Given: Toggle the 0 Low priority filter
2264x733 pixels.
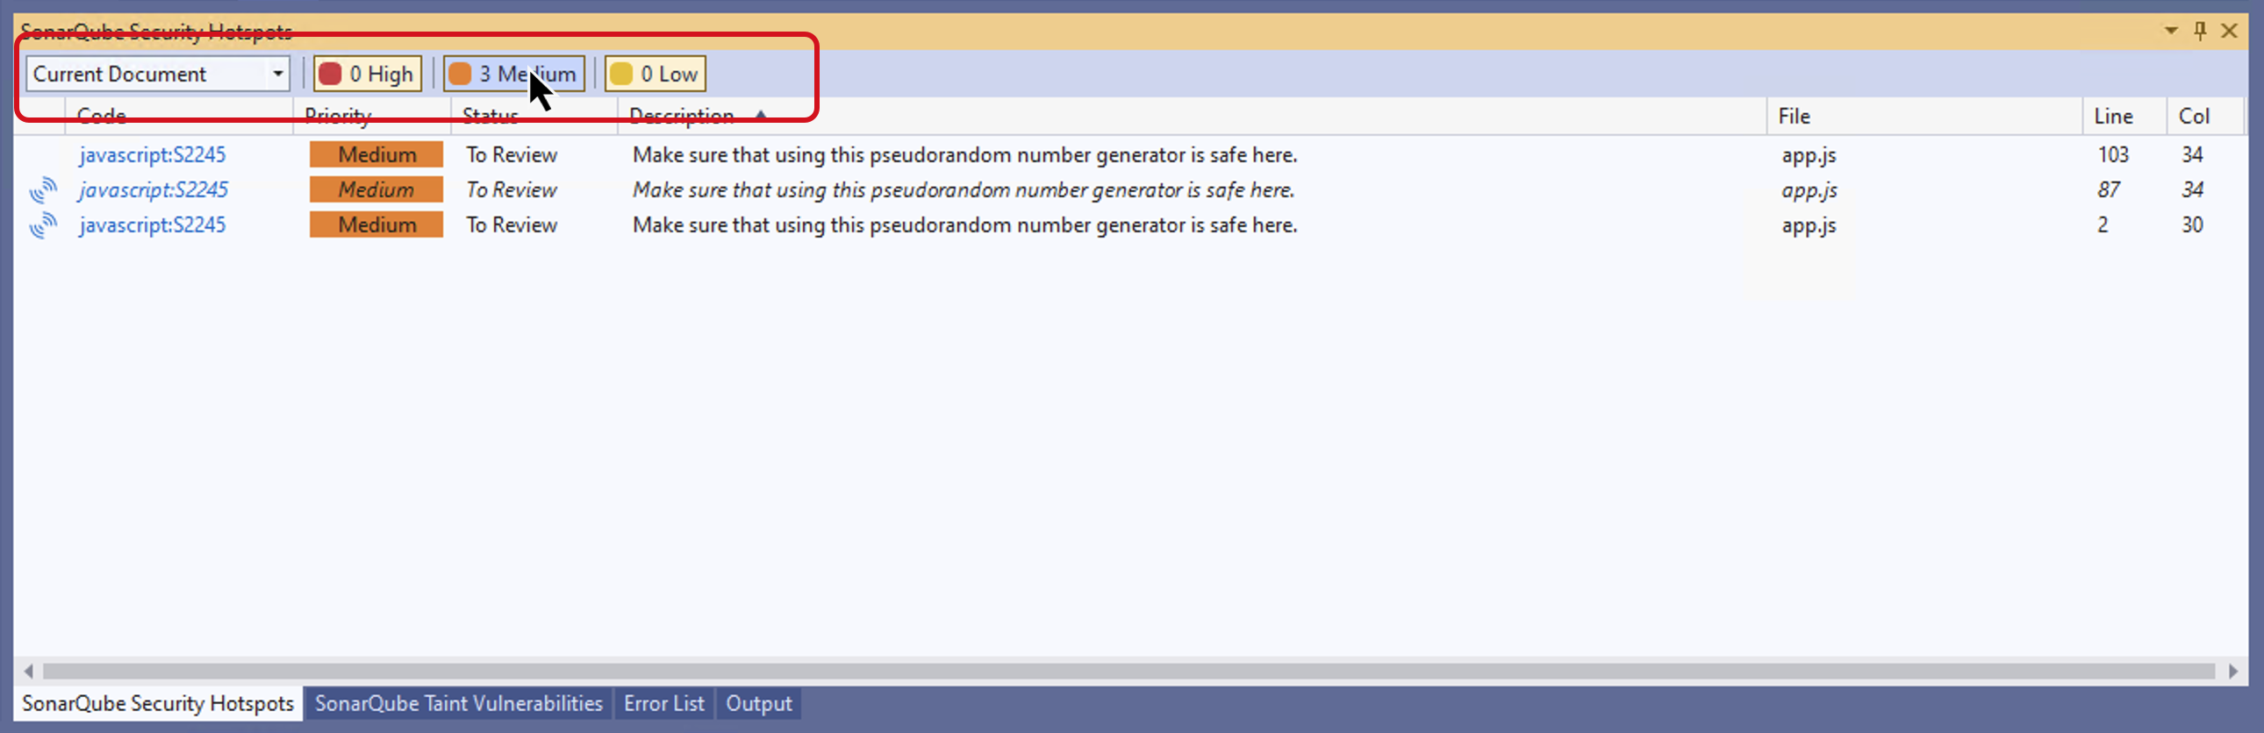Looking at the screenshot, I should point(655,74).
